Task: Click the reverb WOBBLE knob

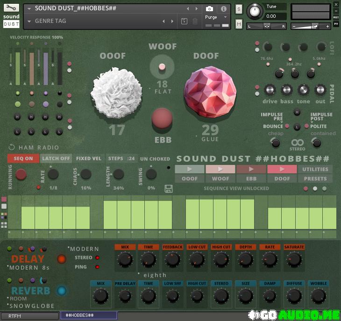Action: (319, 296)
